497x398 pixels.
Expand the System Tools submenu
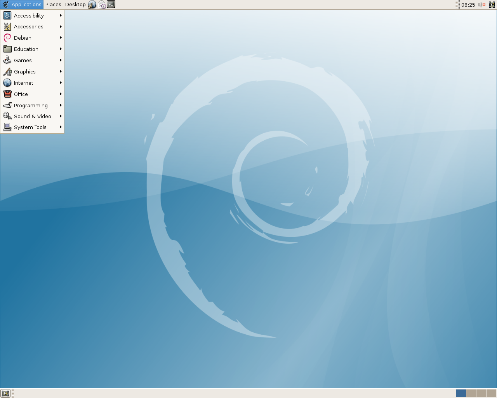tap(32, 127)
